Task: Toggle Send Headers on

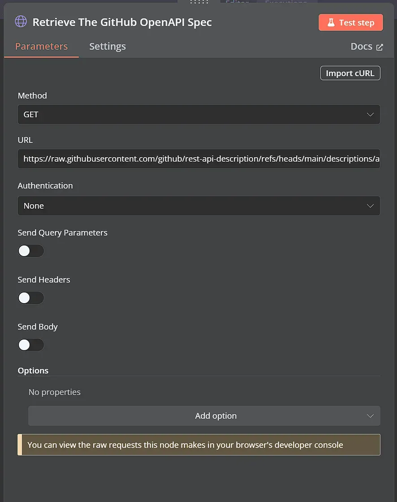Action: (30, 298)
